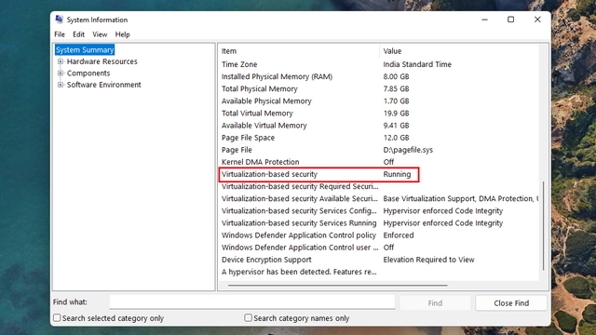The height and width of the screenshot is (335, 596).
Task: Click the Find button
Action: pos(435,303)
